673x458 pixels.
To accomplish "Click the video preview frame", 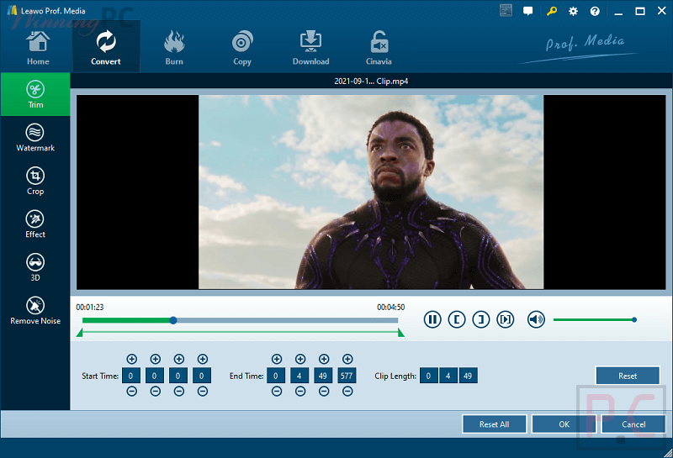I will [x=371, y=192].
